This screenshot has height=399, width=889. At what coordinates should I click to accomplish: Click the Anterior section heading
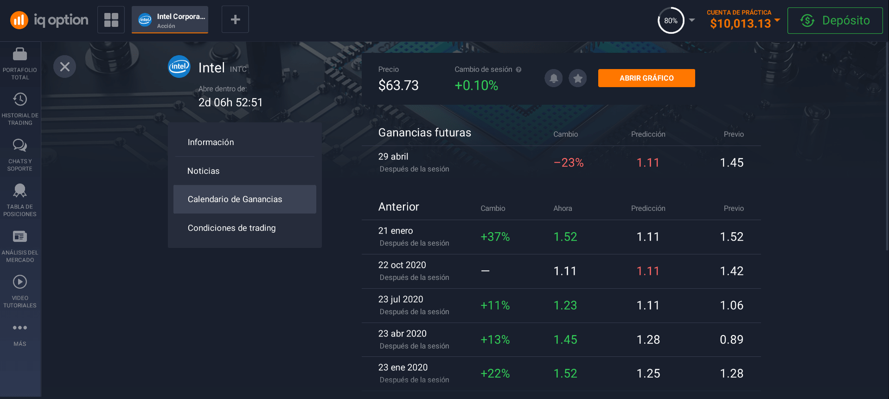399,207
